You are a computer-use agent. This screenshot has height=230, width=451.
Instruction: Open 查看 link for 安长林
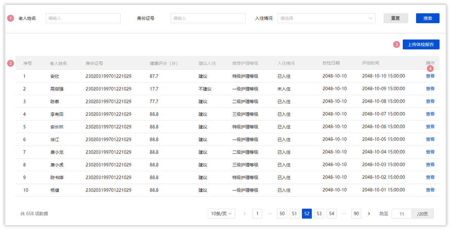click(430, 127)
